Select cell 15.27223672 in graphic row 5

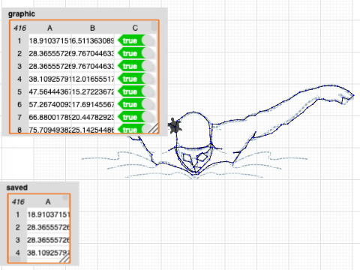pos(92,91)
